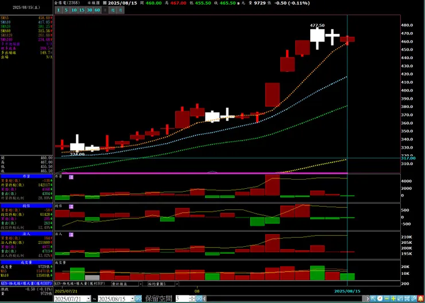Select the 外資 panel header
Screen dimensions: 425x303
26,176
